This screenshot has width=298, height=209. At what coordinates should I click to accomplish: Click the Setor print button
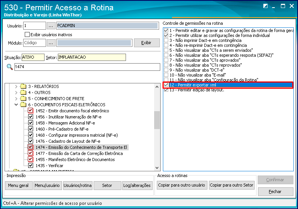(107, 185)
